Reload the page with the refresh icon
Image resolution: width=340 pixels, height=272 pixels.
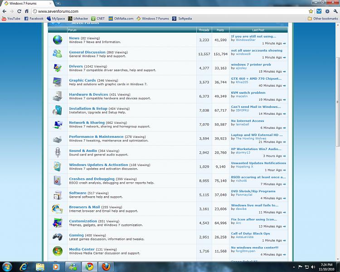point(19,11)
